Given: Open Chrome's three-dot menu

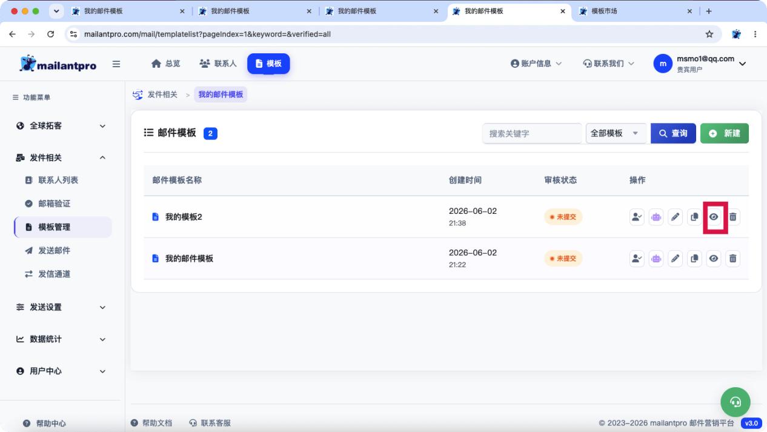Looking at the screenshot, I should tap(755, 34).
